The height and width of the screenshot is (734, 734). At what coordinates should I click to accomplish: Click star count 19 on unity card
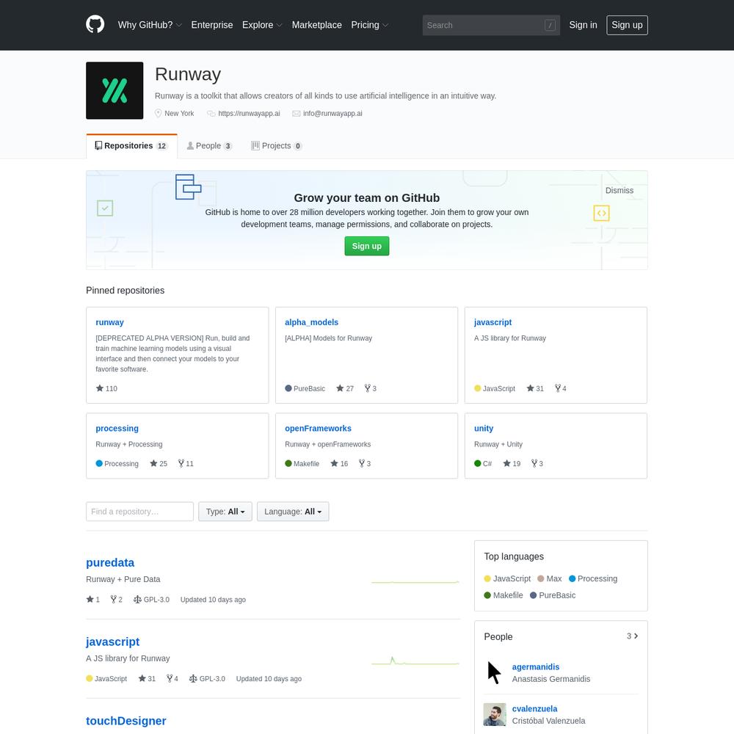click(x=512, y=463)
